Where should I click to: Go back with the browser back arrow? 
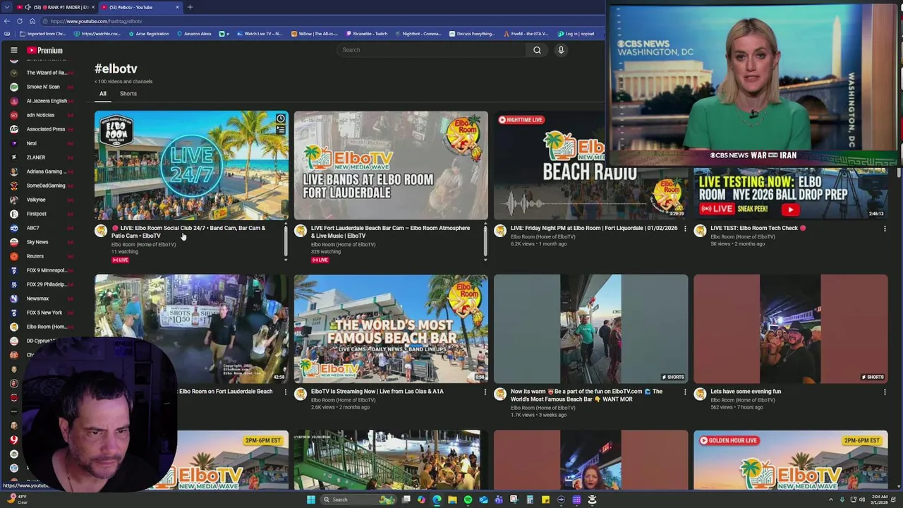tap(7, 21)
